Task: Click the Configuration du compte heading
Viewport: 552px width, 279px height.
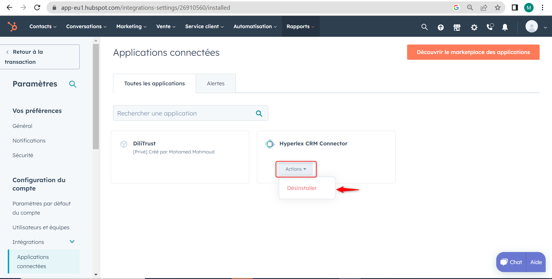Action: 39,184
